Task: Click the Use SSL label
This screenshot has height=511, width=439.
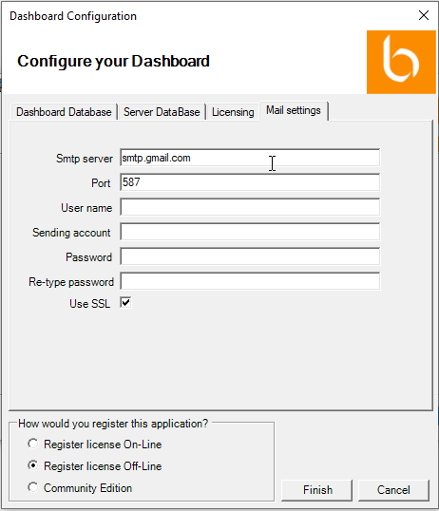Action: tap(89, 304)
